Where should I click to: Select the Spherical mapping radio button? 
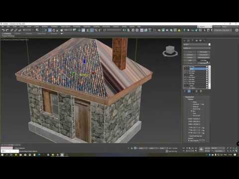(x=192, y=107)
